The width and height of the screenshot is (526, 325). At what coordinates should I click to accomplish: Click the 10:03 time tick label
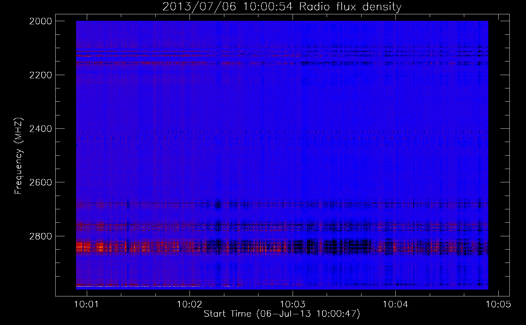pyautogui.click(x=293, y=304)
